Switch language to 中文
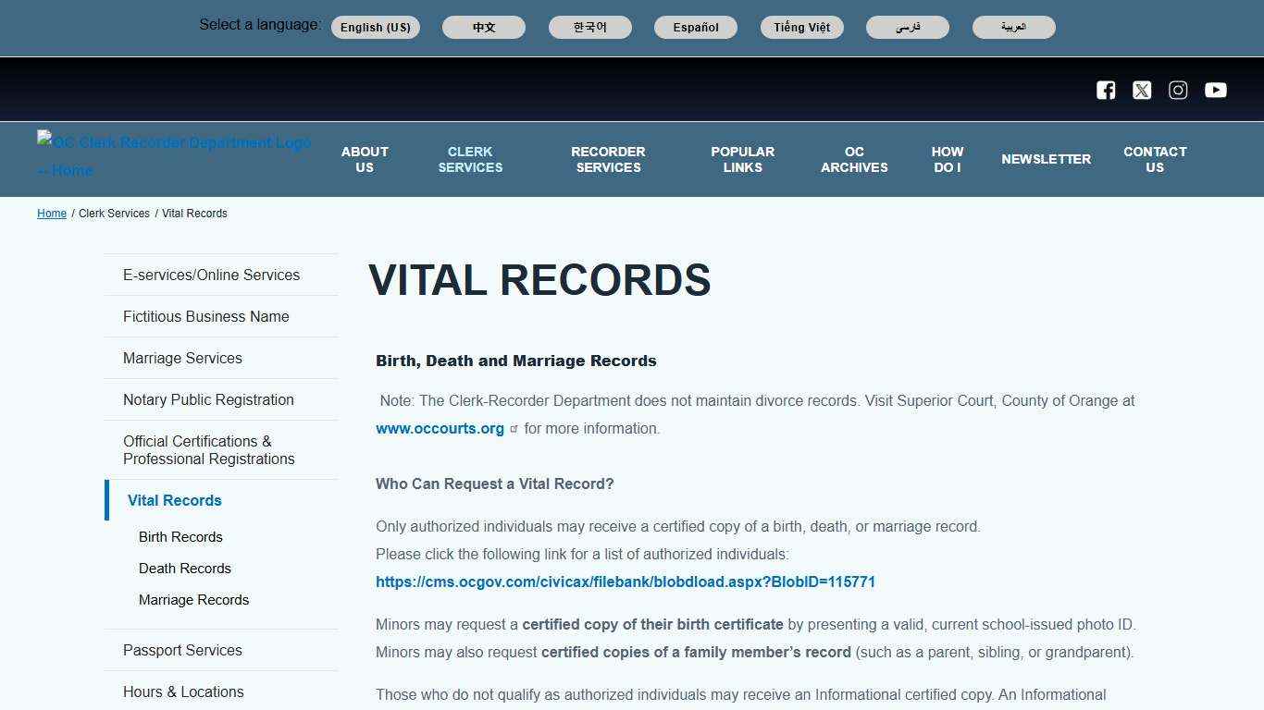The width and height of the screenshot is (1264, 710). 483,27
